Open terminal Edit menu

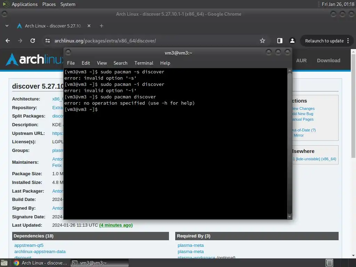pos(86,63)
